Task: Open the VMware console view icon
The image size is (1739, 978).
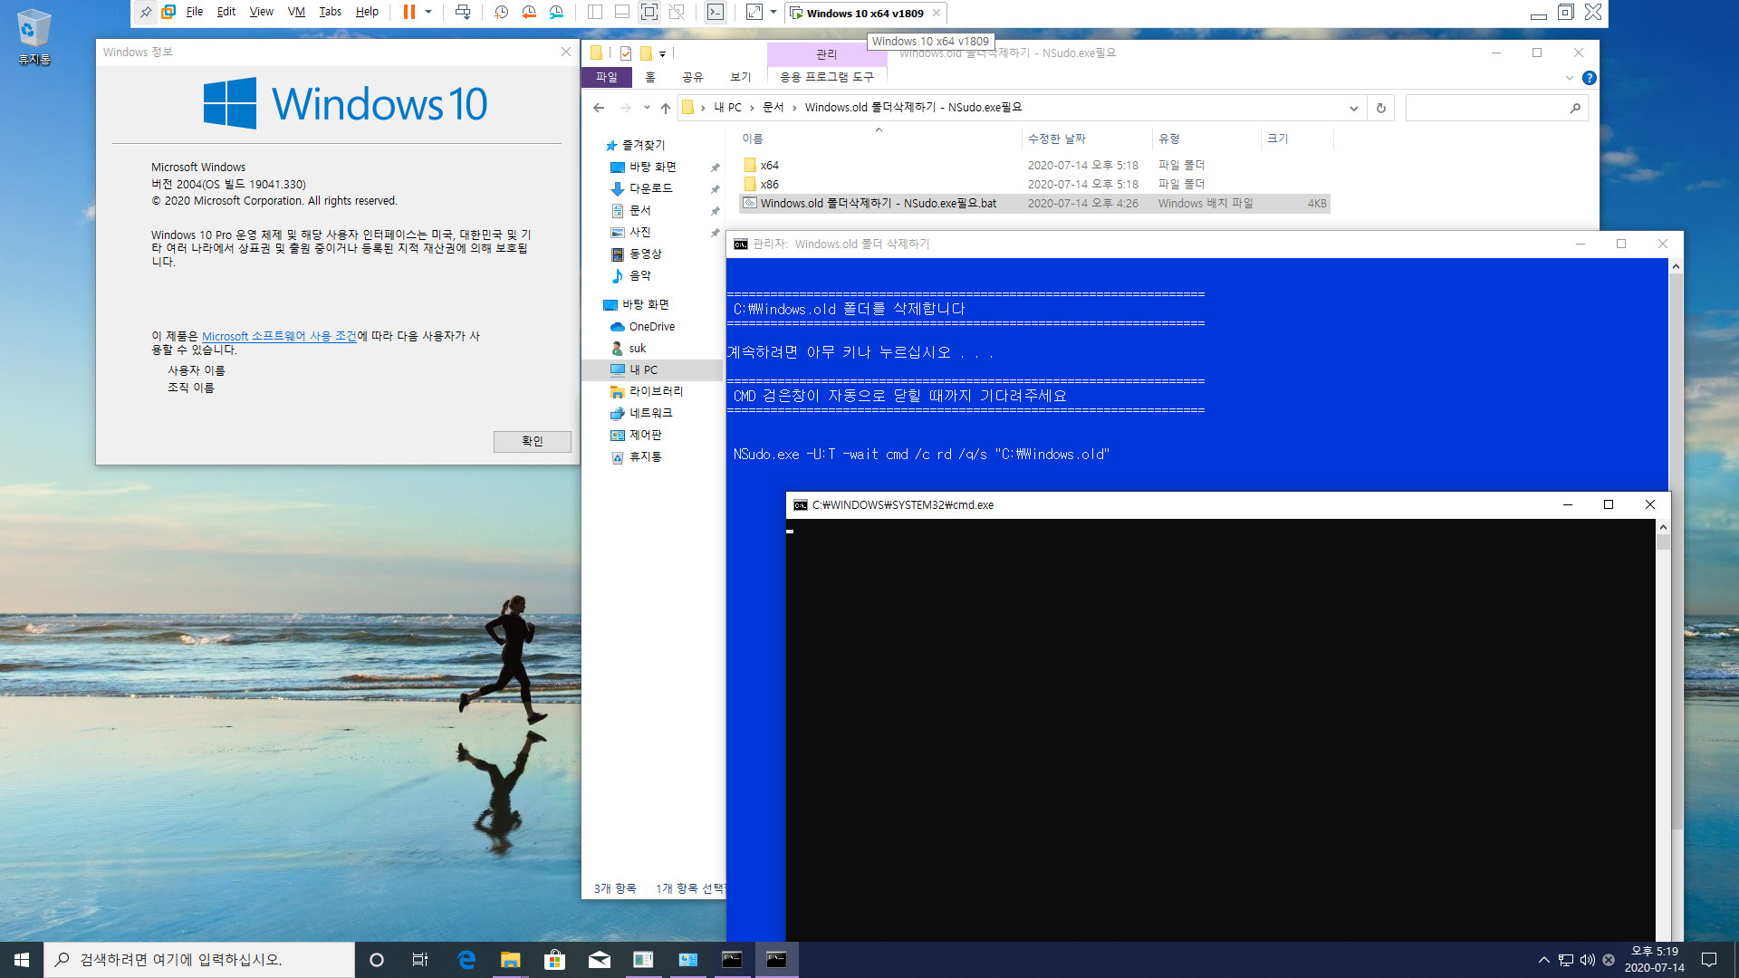Action: click(716, 13)
